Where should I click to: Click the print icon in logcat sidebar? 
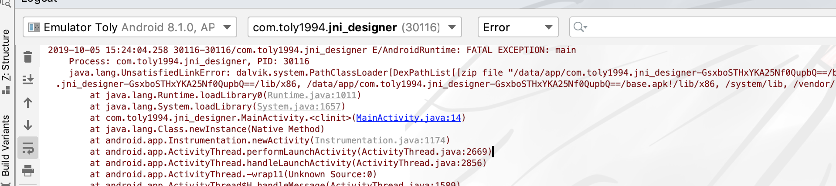[28, 171]
